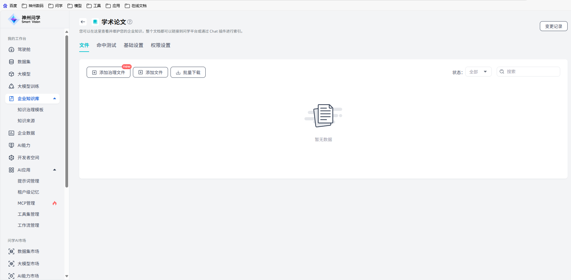Click the 驾驶舱 dashboard icon

coord(11,49)
